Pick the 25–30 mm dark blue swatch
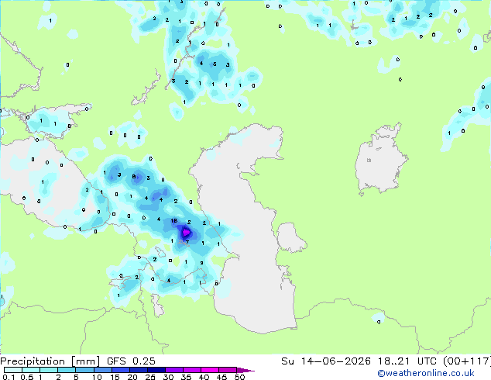The height and width of the screenshot is (380, 491). (x=156, y=370)
